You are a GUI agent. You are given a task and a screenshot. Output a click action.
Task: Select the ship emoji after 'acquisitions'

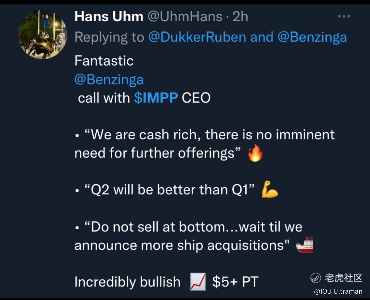tap(305, 245)
